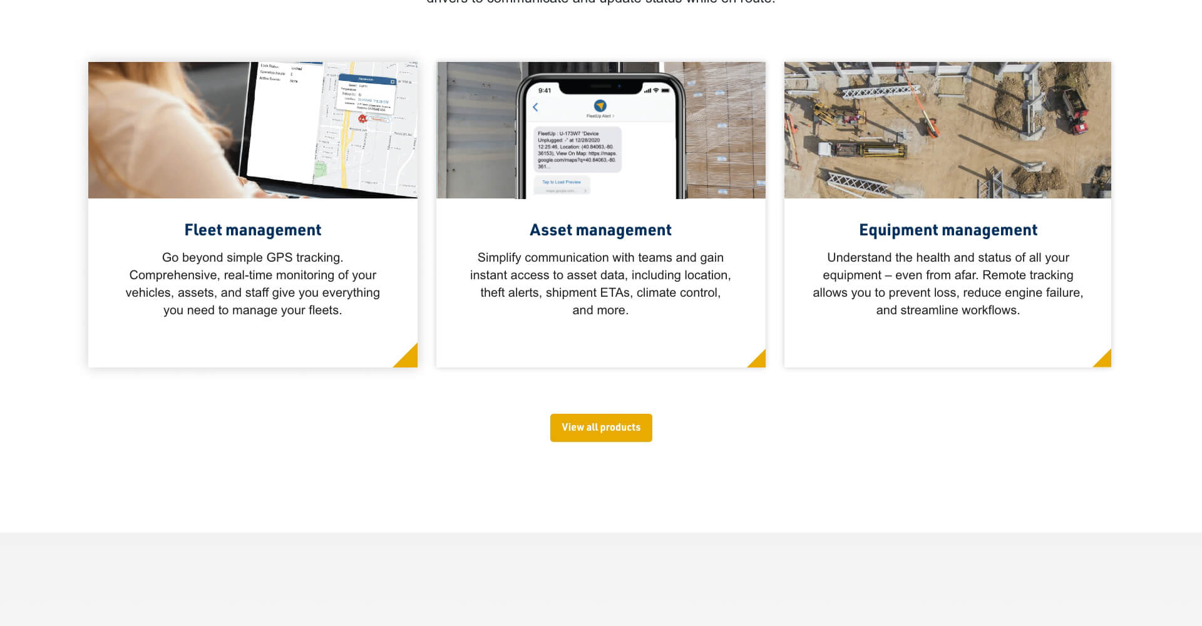Click the 'Understand the health and status' description

pos(948,284)
